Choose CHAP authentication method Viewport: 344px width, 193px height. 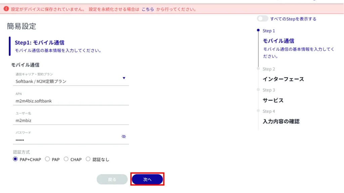point(66,159)
